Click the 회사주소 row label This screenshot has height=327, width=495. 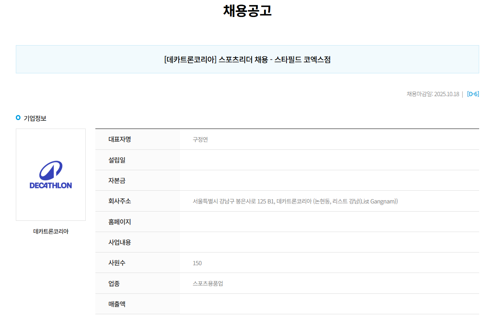[x=120, y=201]
